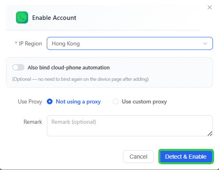Screen dimensions: 219x170
Task: Click the Enable Account dialog title
Action: [x=54, y=18]
